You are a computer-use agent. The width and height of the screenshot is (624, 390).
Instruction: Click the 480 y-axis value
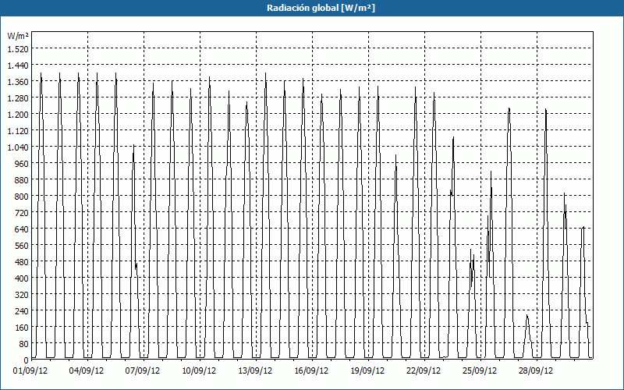[x=22, y=262]
